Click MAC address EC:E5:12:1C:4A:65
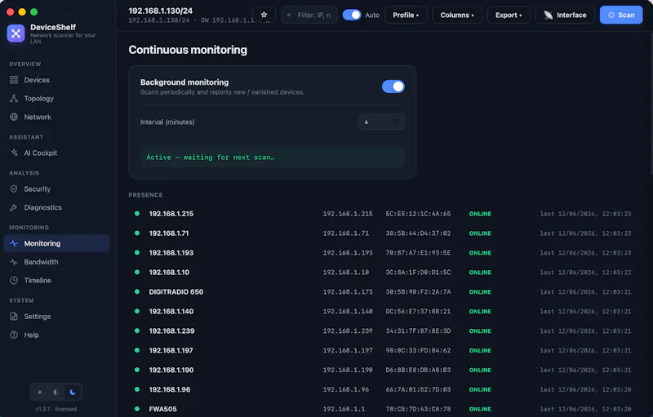This screenshot has height=417, width=653. (418, 214)
